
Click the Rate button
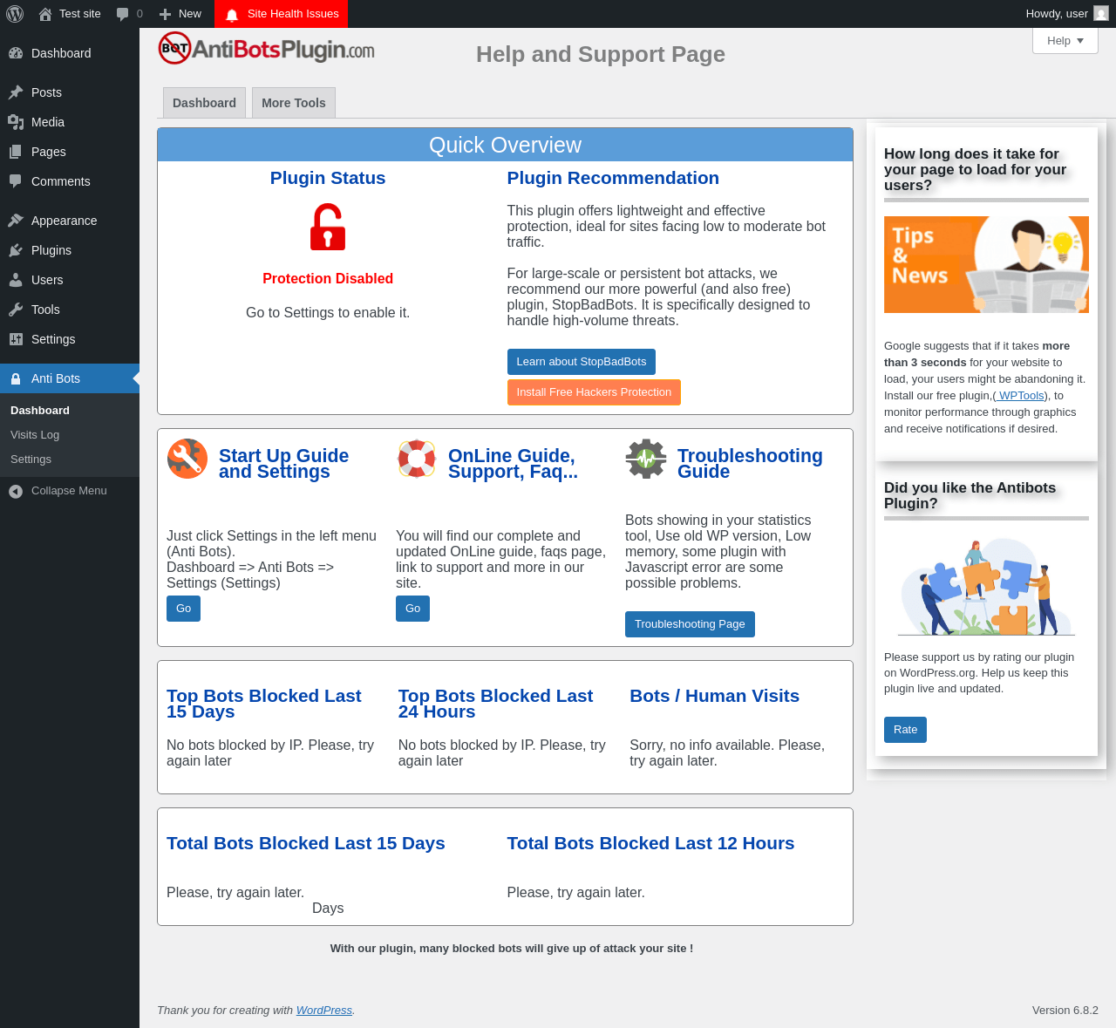905,730
